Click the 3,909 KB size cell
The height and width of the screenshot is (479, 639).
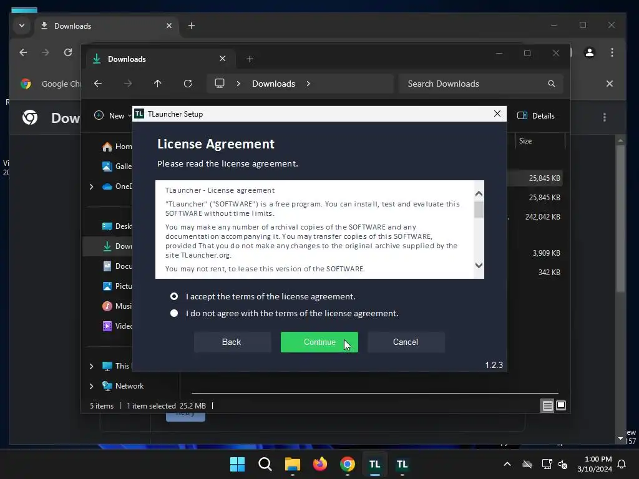click(x=546, y=253)
